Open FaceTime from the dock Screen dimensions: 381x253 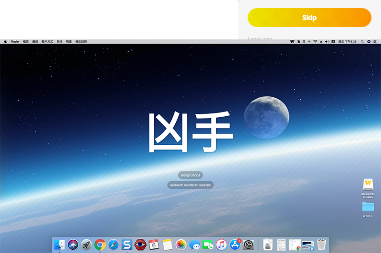point(208,245)
